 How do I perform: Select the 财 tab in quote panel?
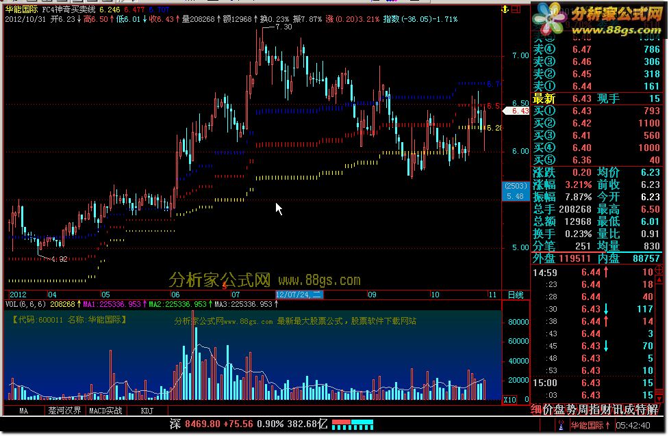605,409
